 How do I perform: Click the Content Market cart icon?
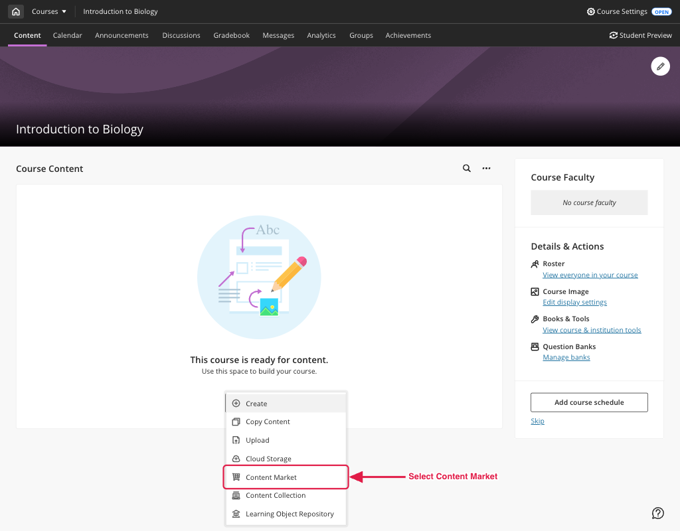[236, 477]
